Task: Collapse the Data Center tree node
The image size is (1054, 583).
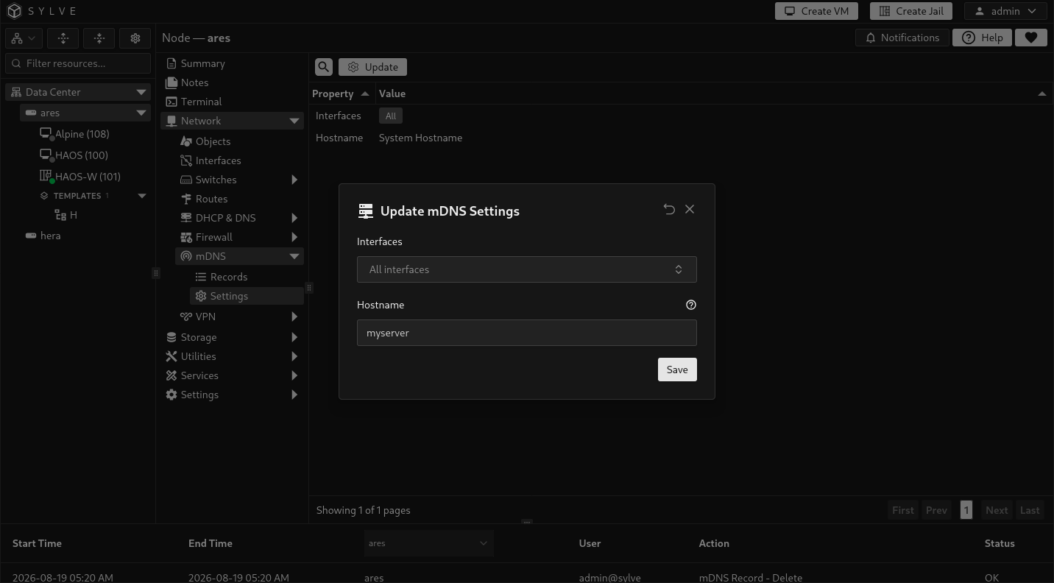Action: (141, 92)
